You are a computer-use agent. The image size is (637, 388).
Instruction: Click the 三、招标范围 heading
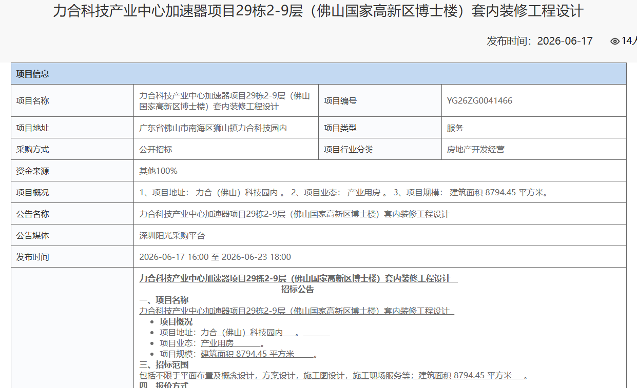click(164, 365)
